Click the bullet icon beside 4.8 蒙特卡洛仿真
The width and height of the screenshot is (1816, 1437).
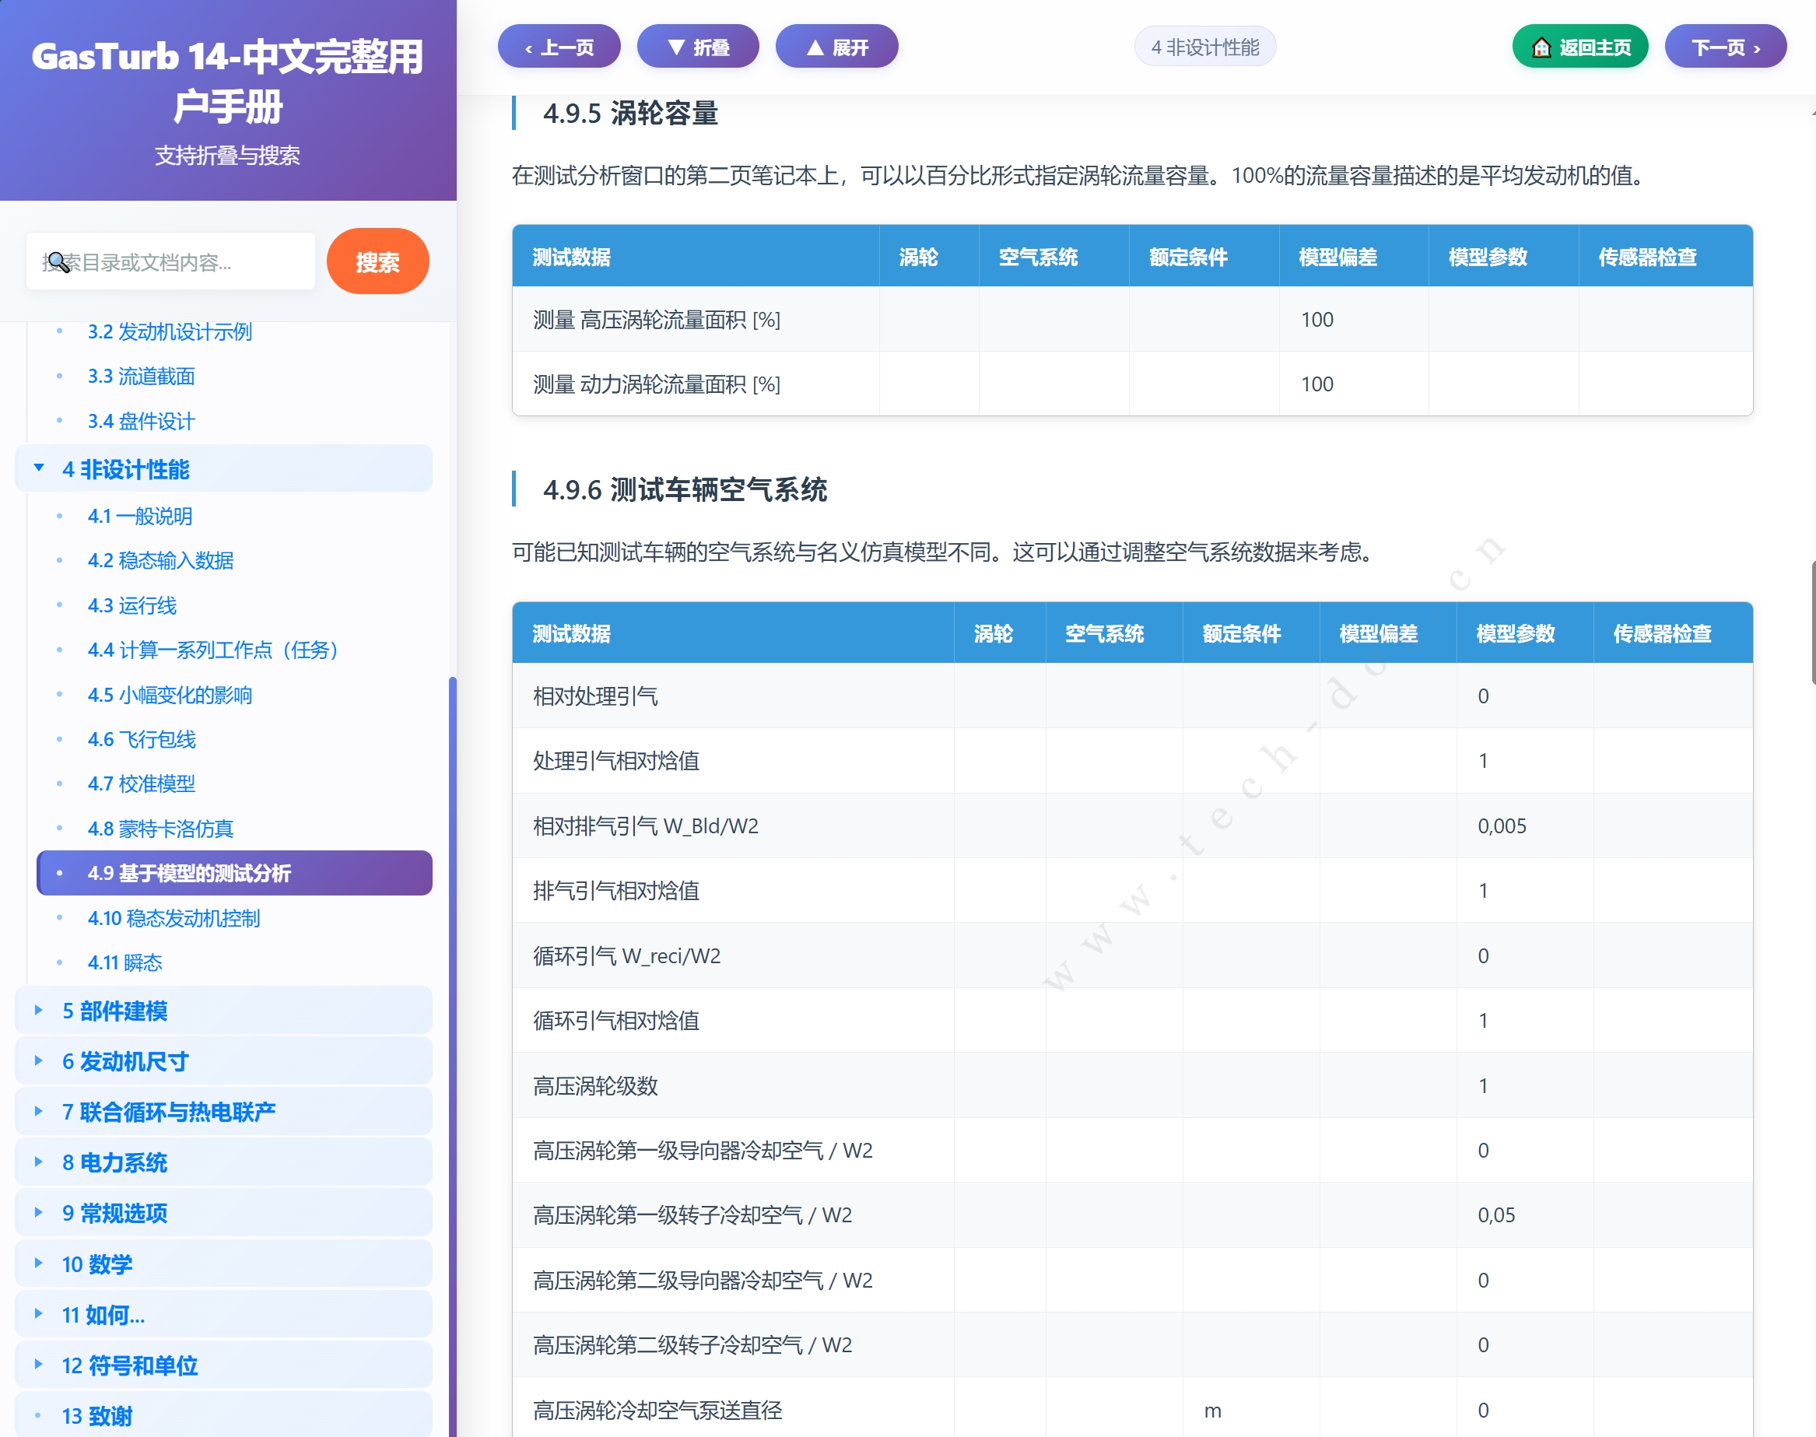[x=59, y=829]
